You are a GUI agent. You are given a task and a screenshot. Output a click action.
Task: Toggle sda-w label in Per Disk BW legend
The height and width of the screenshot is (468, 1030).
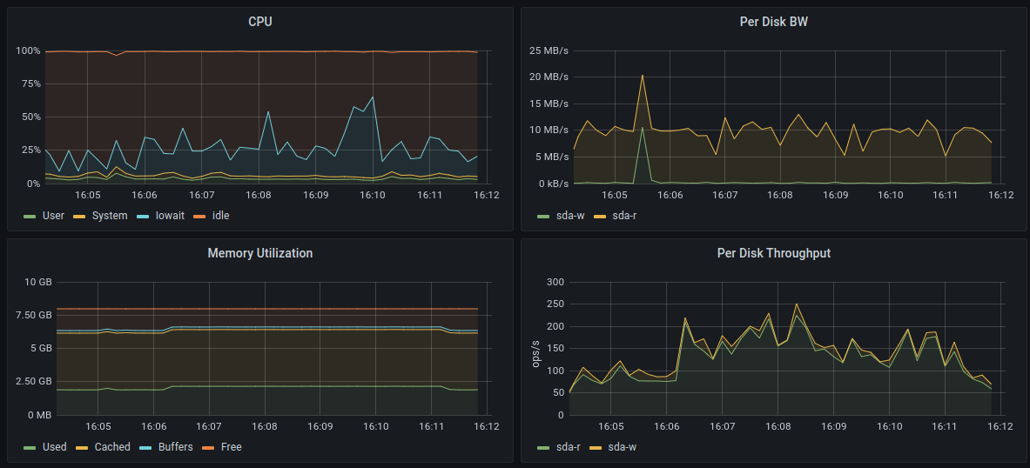coord(570,215)
